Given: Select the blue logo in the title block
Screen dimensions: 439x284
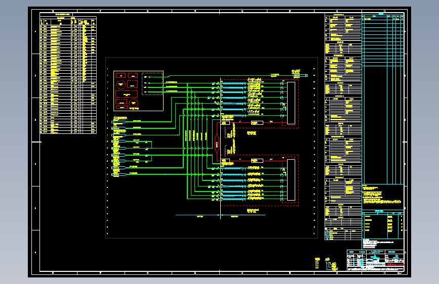Looking at the screenshot, I should click(x=375, y=264).
